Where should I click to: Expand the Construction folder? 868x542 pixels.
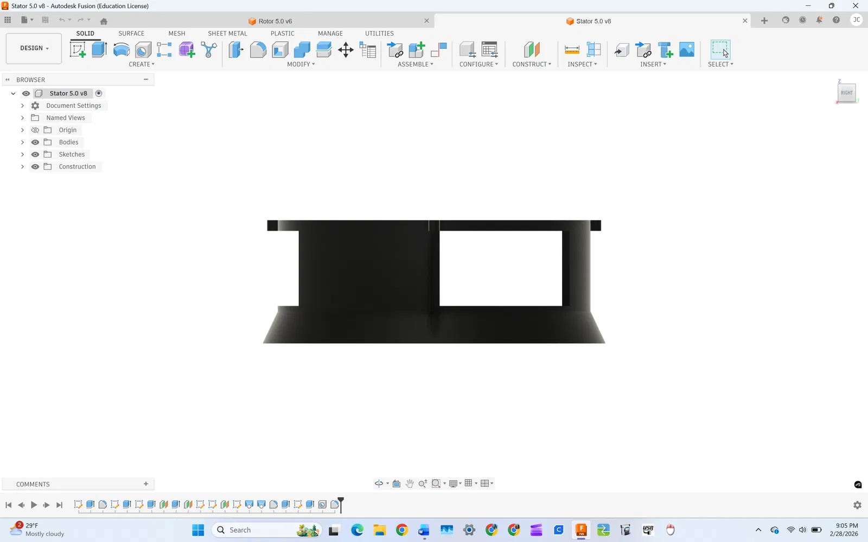click(x=22, y=166)
